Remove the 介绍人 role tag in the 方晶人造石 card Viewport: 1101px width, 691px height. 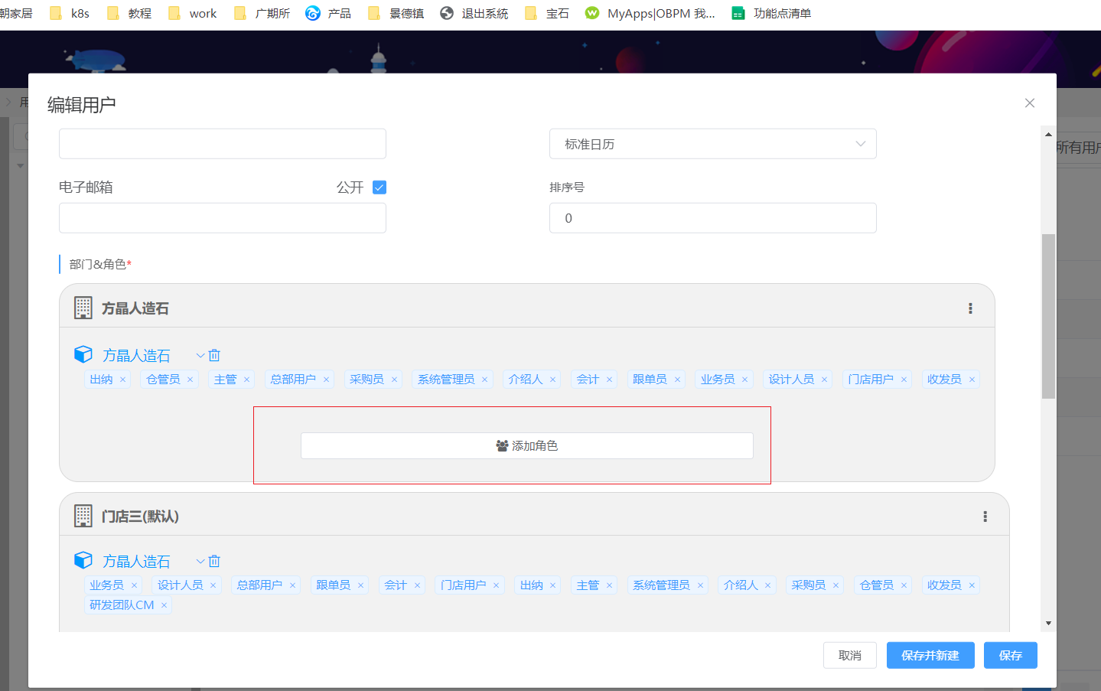[552, 380]
